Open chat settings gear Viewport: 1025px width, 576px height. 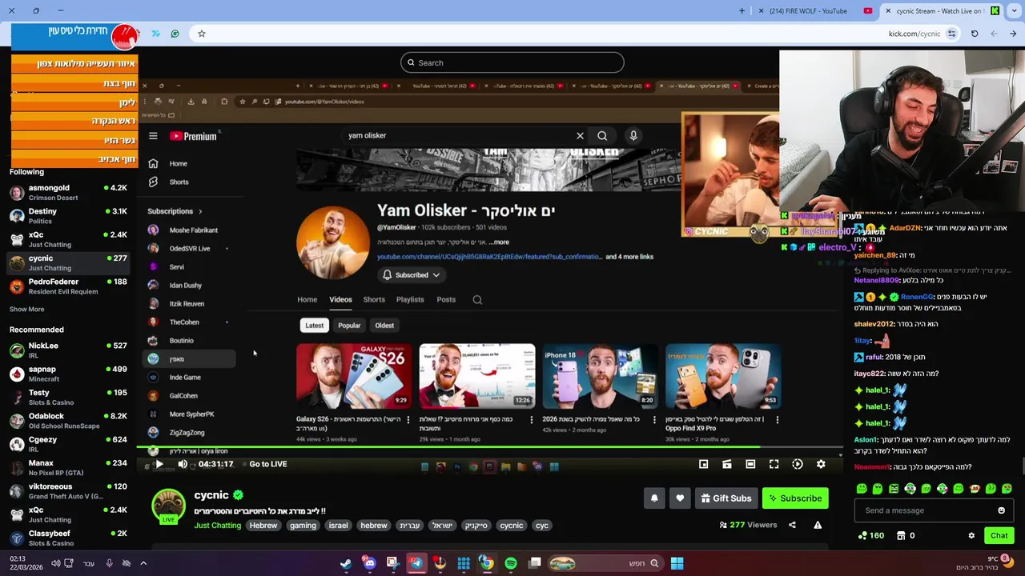[x=971, y=535]
